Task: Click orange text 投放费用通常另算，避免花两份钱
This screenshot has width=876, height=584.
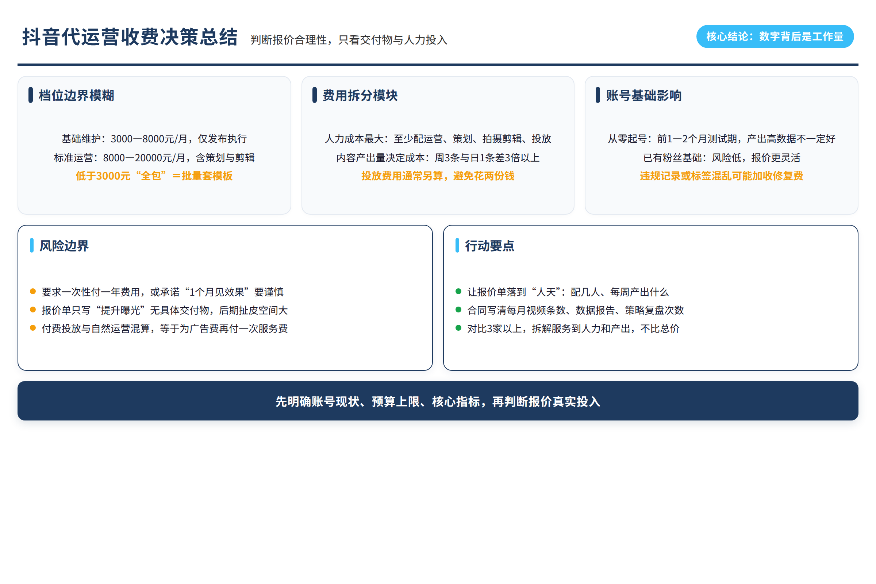Action: (x=438, y=176)
